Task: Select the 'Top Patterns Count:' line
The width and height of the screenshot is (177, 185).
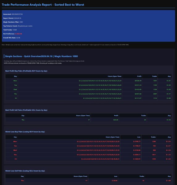Action: coord(18,26)
